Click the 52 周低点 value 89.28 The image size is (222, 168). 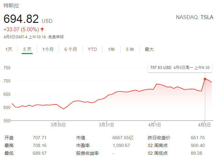click(196, 153)
